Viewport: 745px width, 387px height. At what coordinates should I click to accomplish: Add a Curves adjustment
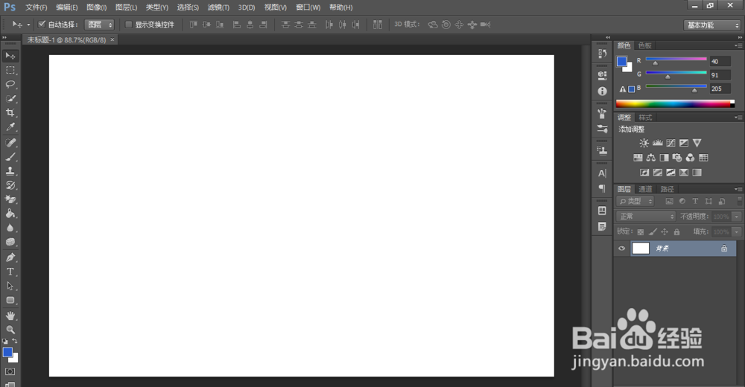[670, 143]
